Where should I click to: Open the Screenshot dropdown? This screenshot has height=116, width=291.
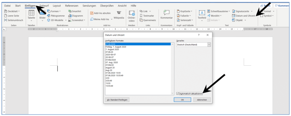point(77,20)
